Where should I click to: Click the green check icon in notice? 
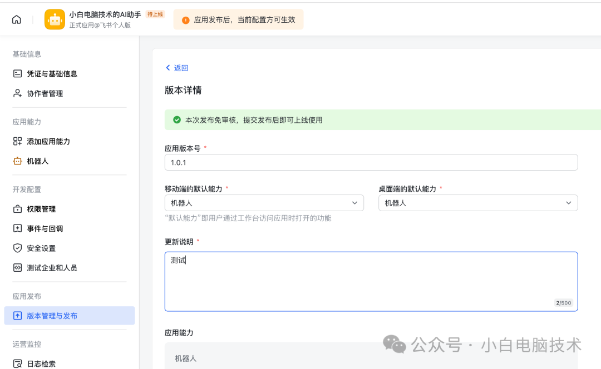[177, 120]
